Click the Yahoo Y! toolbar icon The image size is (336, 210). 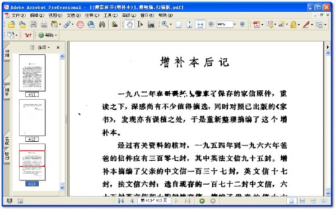[x=28, y=35]
